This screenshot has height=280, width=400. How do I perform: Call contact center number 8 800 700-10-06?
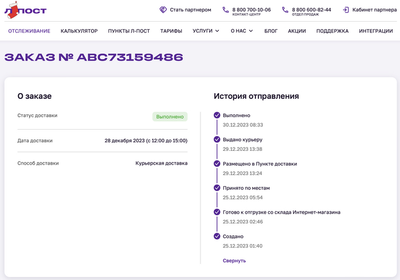[251, 10]
